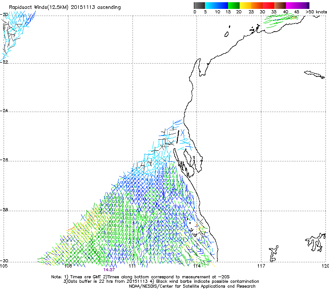Click the '114' longitude axis label
329x289 pixels.
click(197, 266)
